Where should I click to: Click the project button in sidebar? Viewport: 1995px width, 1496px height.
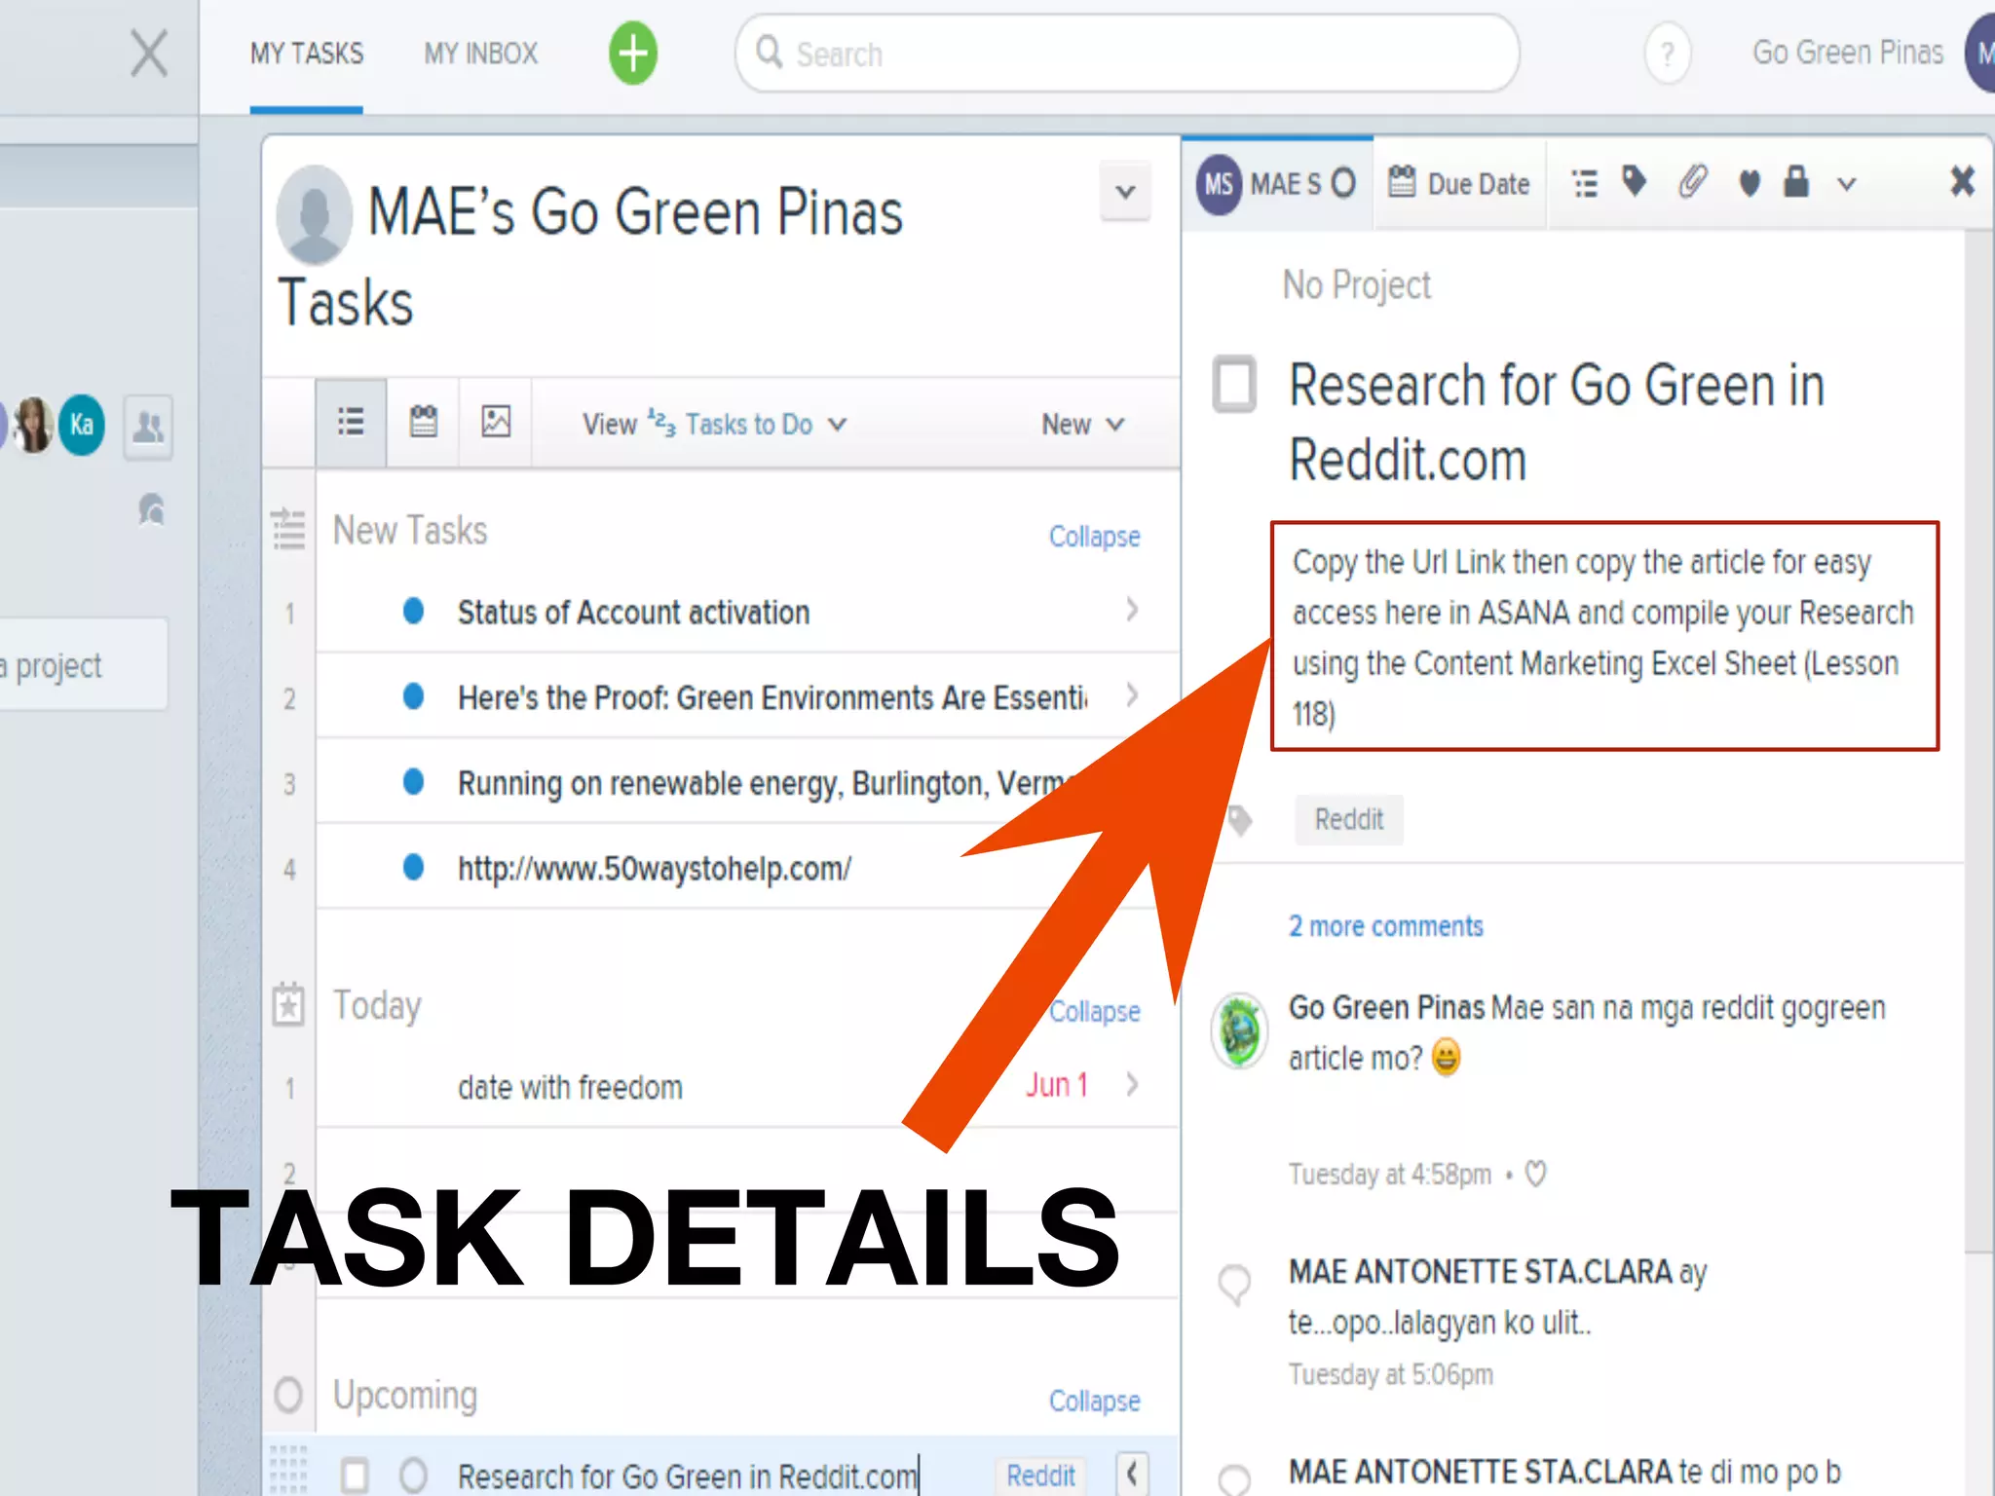coord(82,664)
